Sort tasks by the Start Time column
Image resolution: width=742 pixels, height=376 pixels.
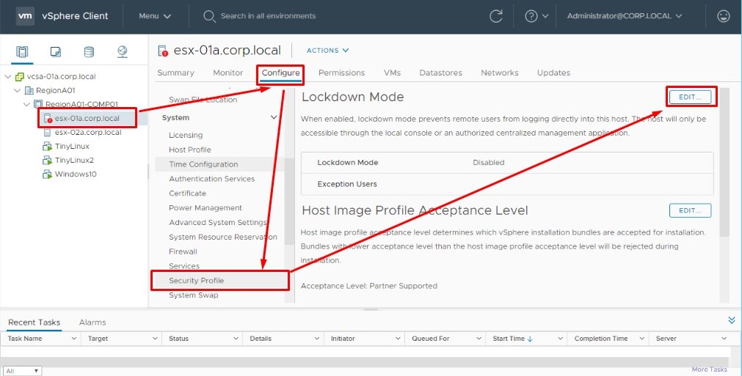point(512,339)
